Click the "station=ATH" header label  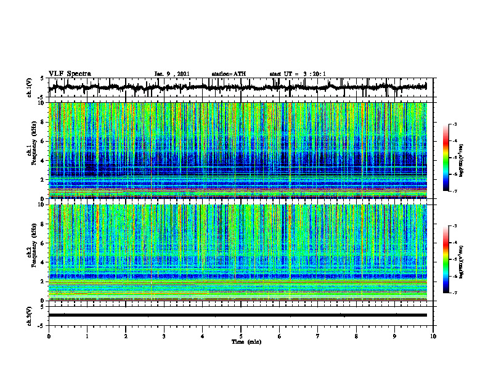pos(229,74)
